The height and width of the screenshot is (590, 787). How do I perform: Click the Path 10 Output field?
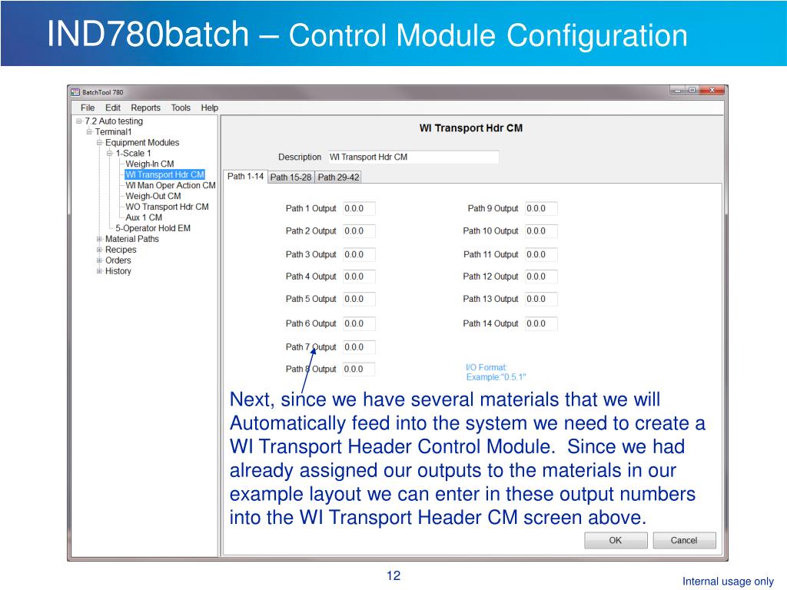tap(541, 231)
